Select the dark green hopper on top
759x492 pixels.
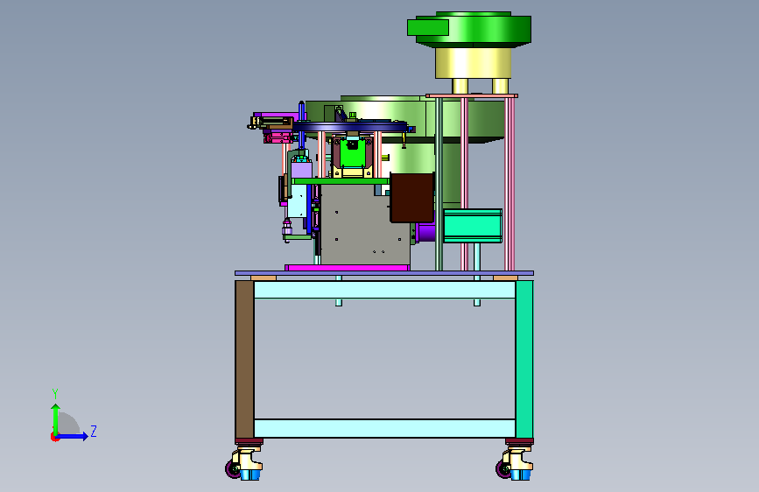469,29
